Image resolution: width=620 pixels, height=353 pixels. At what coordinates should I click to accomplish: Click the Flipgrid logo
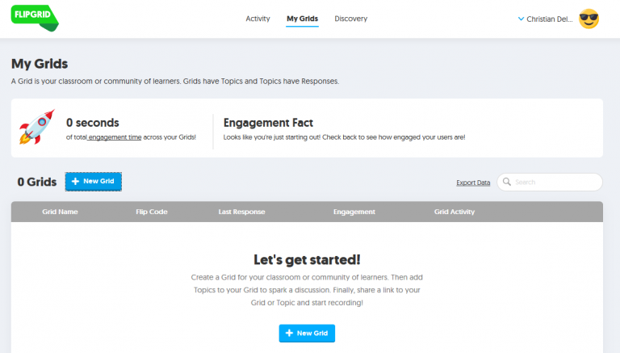click(x=34, y=18)
